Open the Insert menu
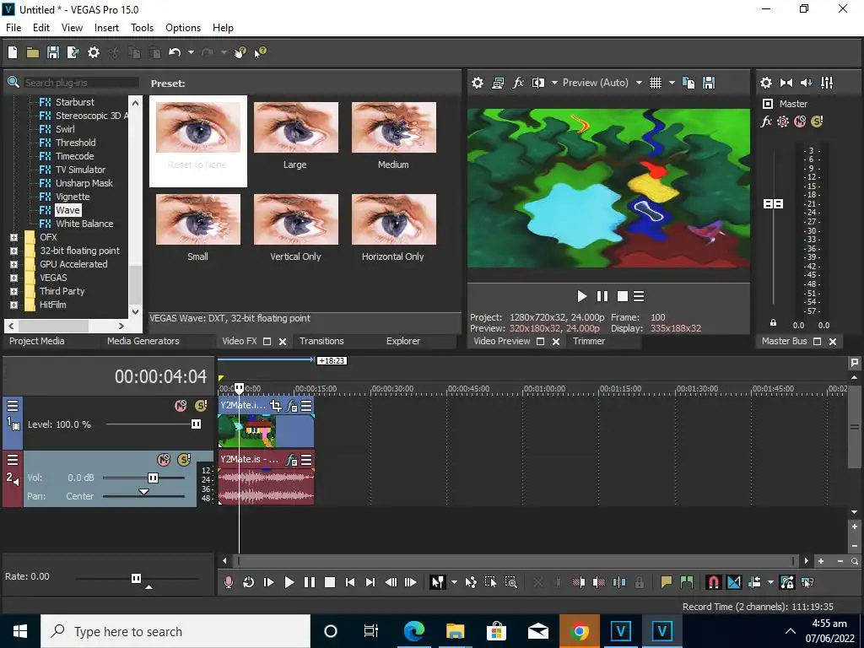Screen dimensions: 864x648 pyautogui.click(x=106, y=28)
